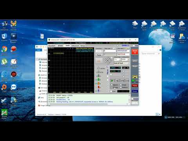Toggle the Grid checkbox
188x141 pixels.
pos(111,91)
